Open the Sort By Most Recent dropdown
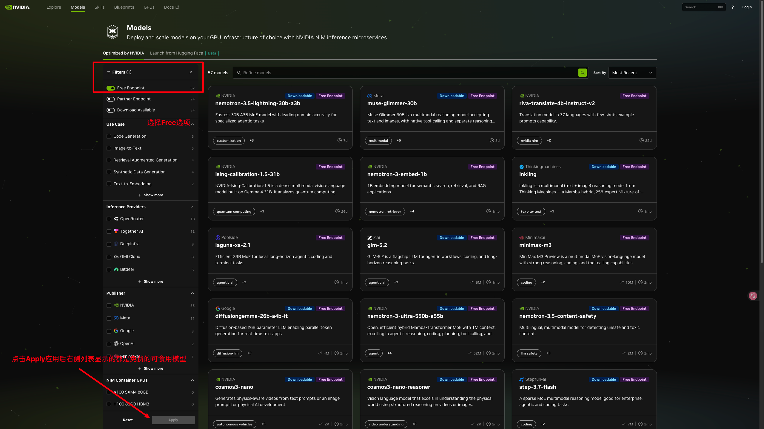This screenshot has width=764, height=429. [632, 73]
